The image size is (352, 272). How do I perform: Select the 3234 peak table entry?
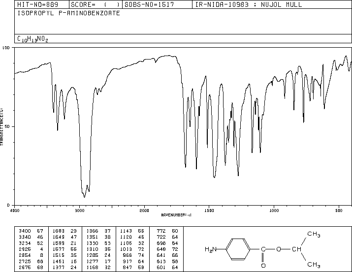coord(31,243)
